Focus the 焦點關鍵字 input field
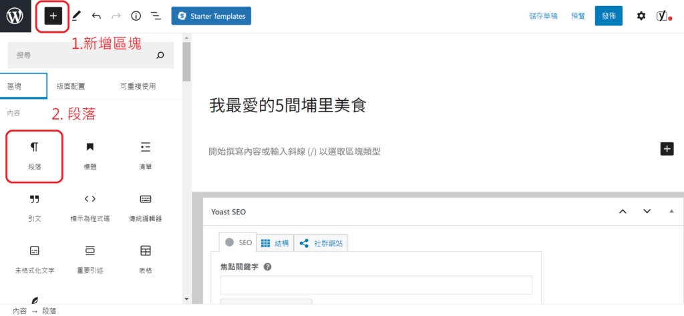 pyautogui.click(x=376, y=285)
